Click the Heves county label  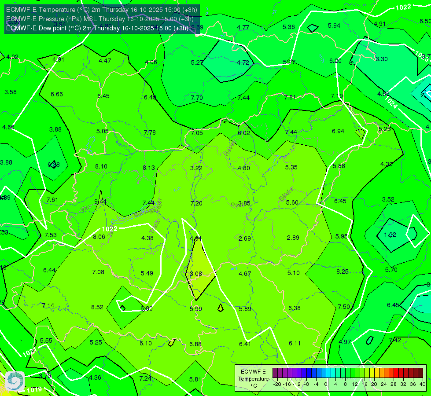(230, 148)
